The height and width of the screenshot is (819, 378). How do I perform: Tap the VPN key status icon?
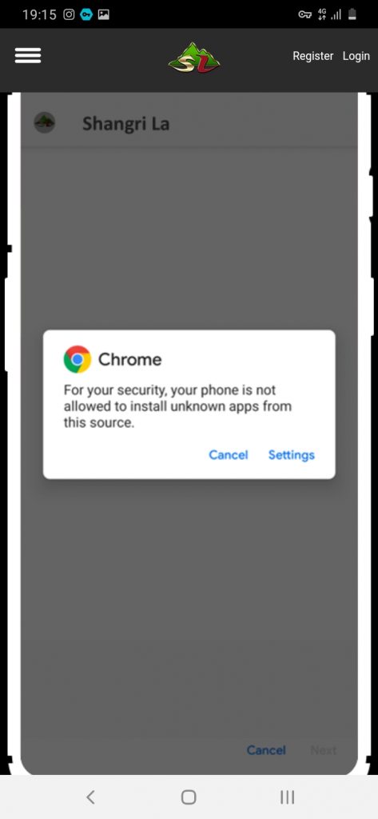pyautogui.click(x=305, y=14)
